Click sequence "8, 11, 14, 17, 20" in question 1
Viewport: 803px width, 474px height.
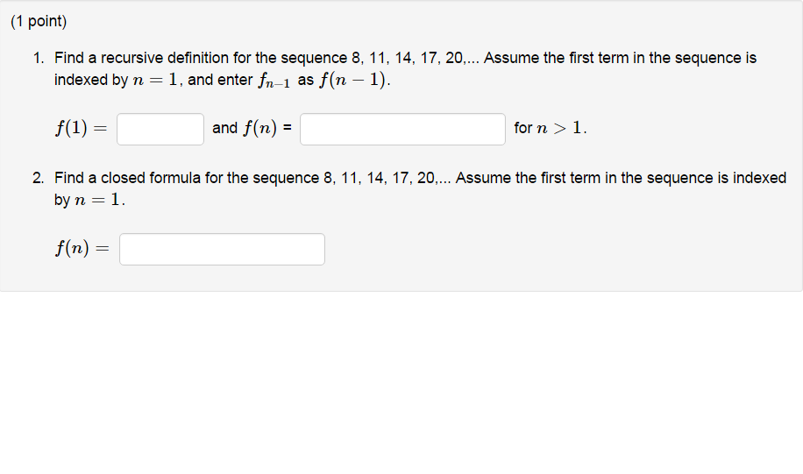[407, 58]
